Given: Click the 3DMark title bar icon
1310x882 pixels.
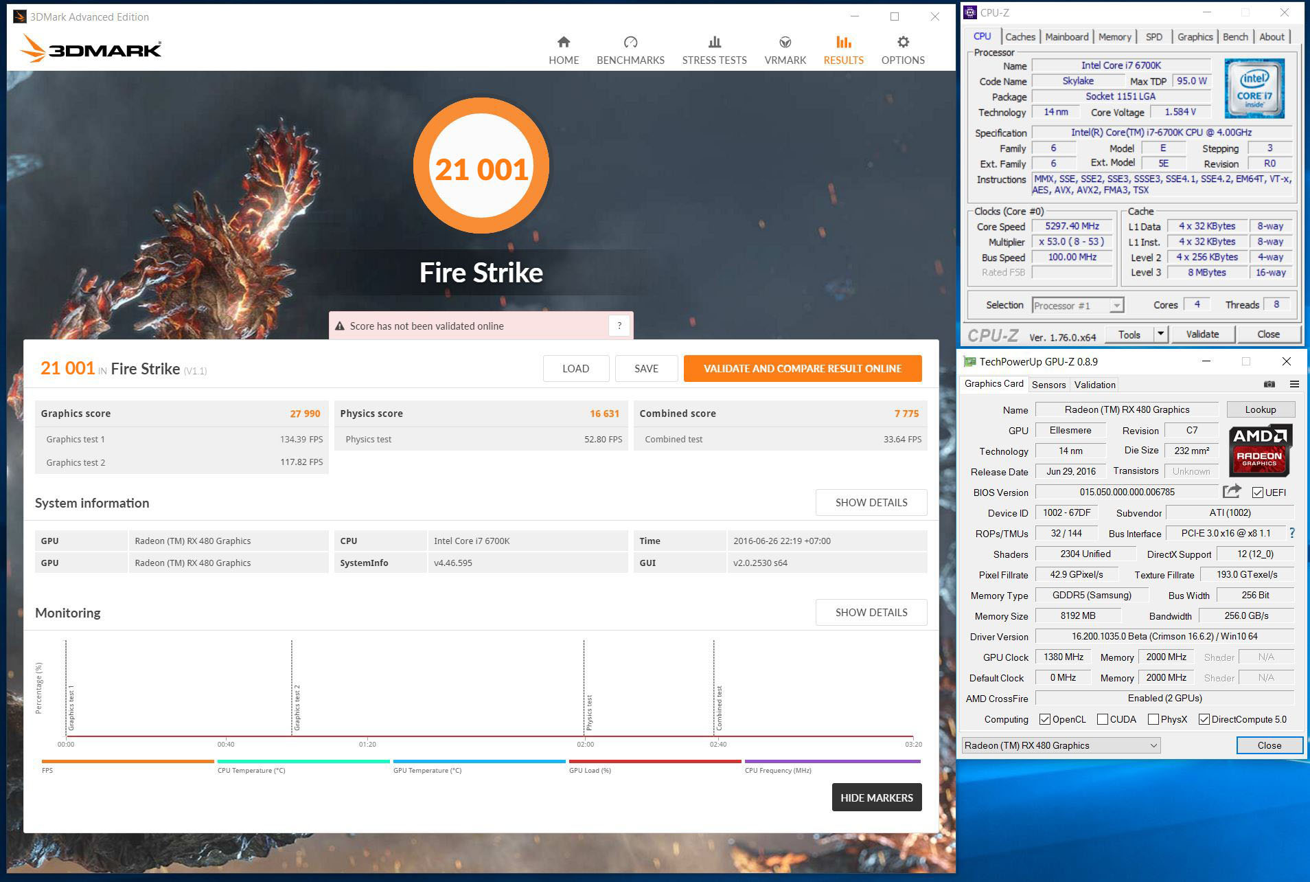Looking at the screenshot, I should [19, 16].
